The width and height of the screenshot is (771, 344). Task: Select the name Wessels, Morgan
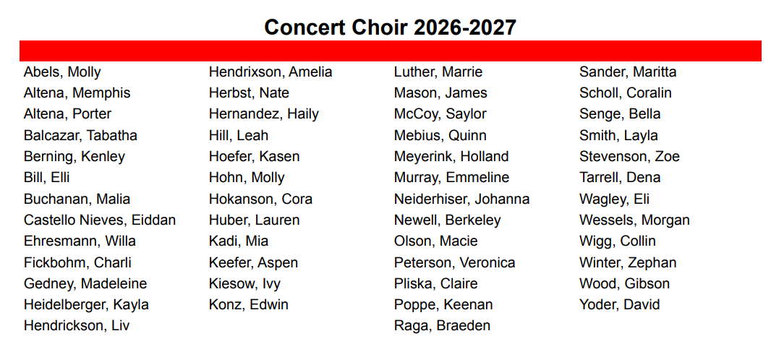point(634,220)
